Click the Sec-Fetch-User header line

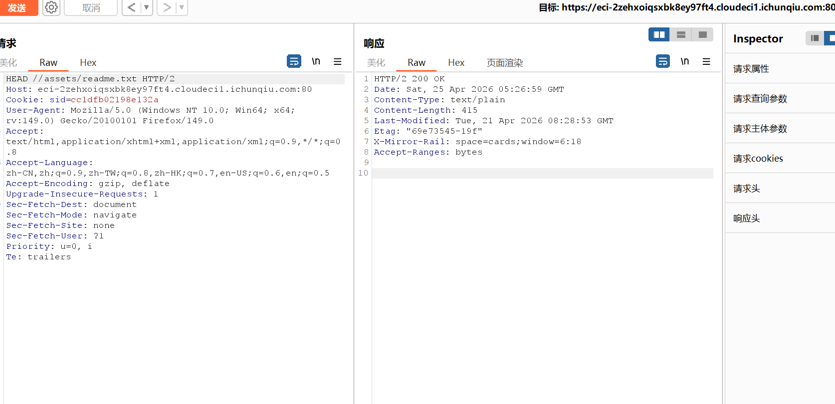pyautogui.click(x=55, y=236)
